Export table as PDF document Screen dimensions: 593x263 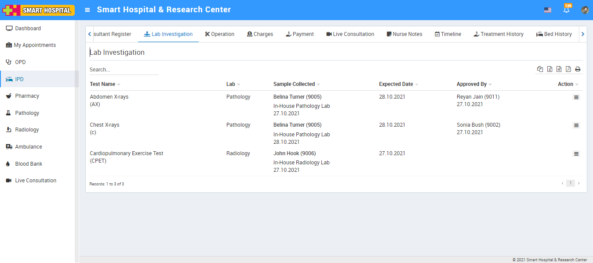coord(568,69)
